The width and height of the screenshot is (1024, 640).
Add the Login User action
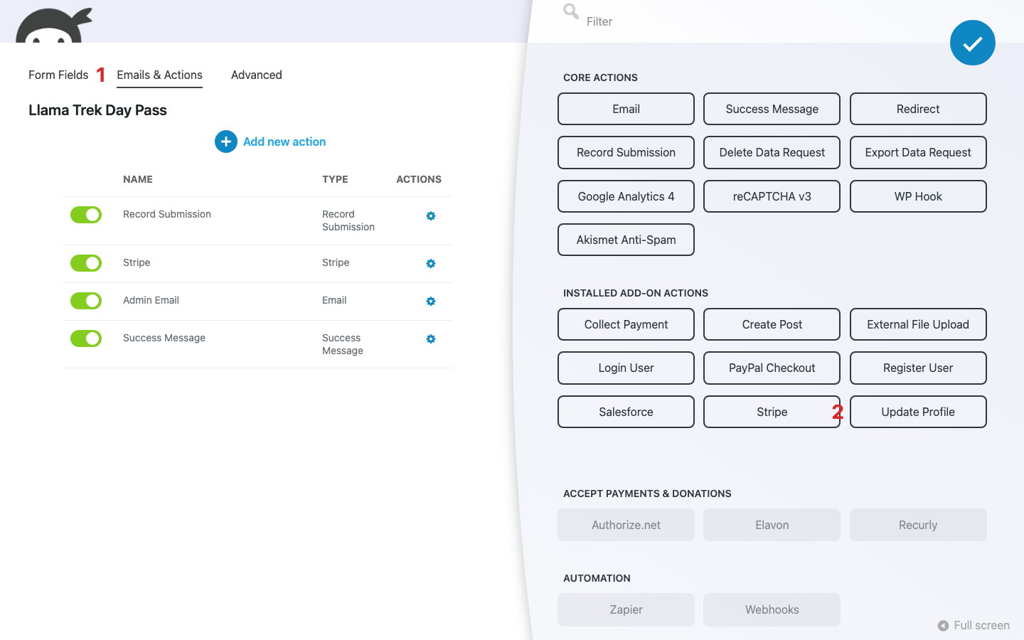pos(626,368)
